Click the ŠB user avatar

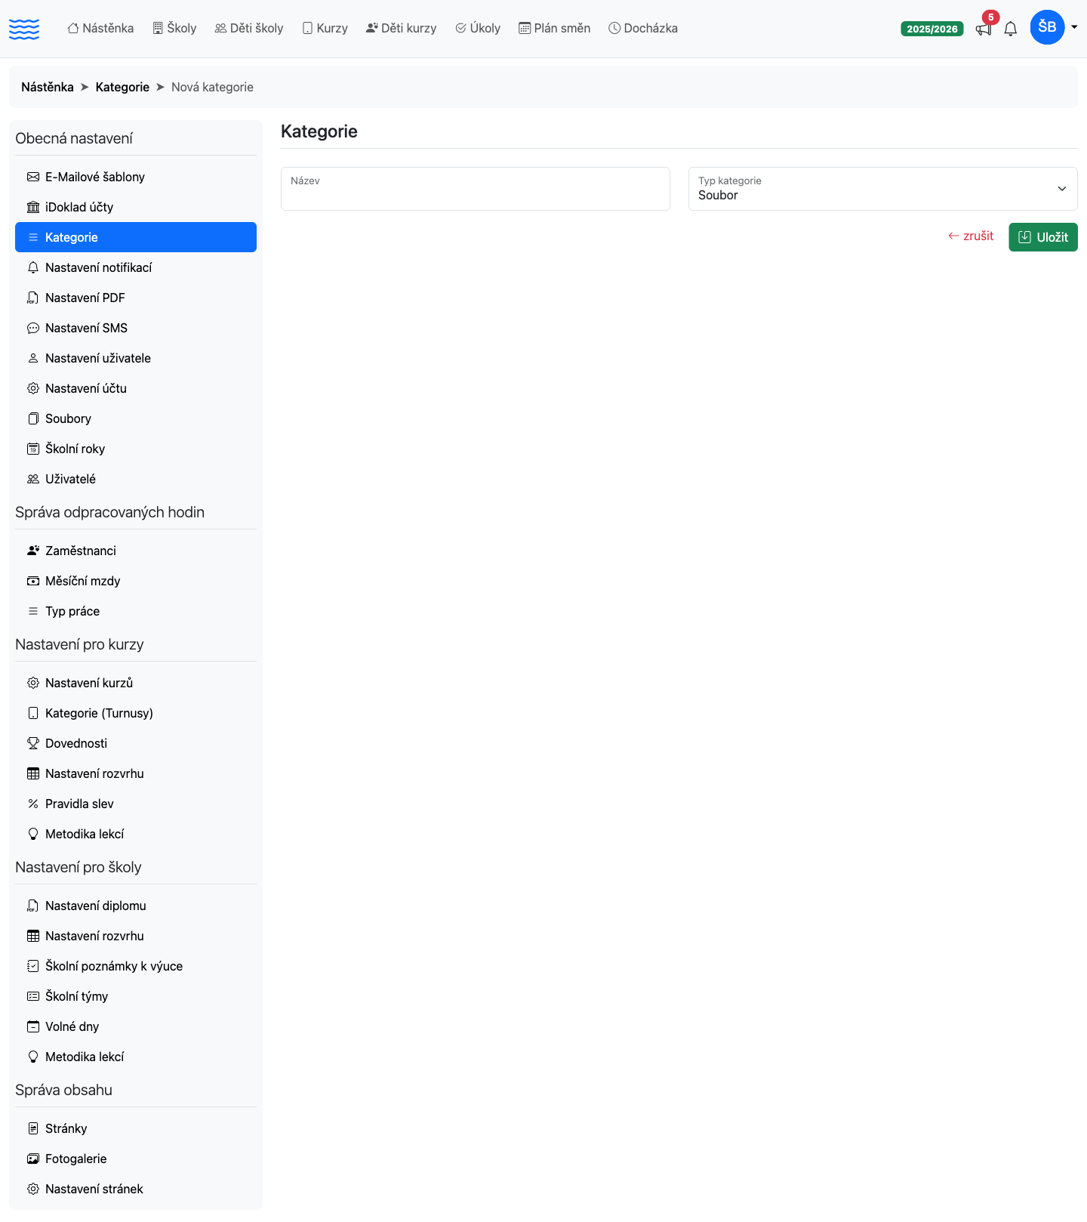point(1047,27)
